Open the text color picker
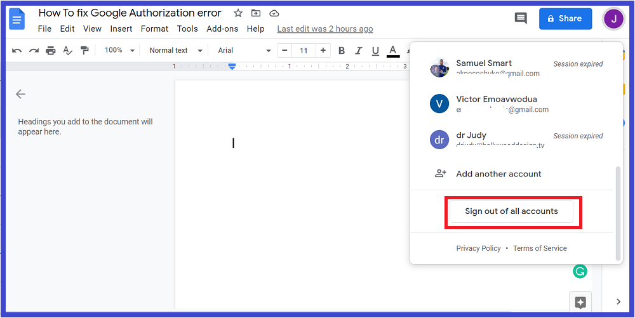This screenshot has height=318, width=635. (x=393, y=51)
